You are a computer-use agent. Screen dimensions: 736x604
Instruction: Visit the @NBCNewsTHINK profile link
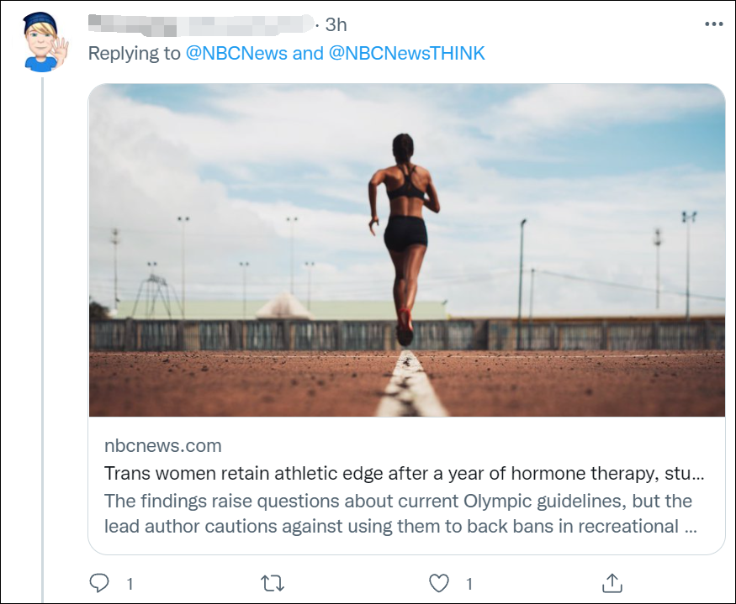[x=407, y=54]
